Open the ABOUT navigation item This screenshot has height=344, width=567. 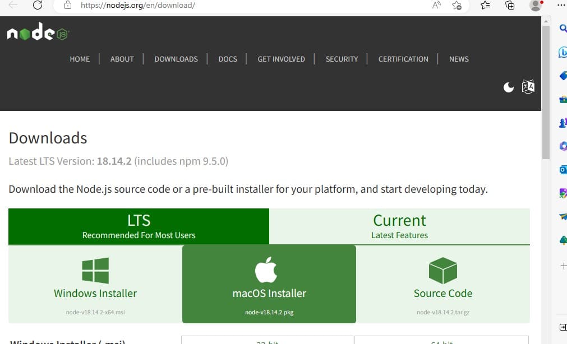tap(122, 59)
